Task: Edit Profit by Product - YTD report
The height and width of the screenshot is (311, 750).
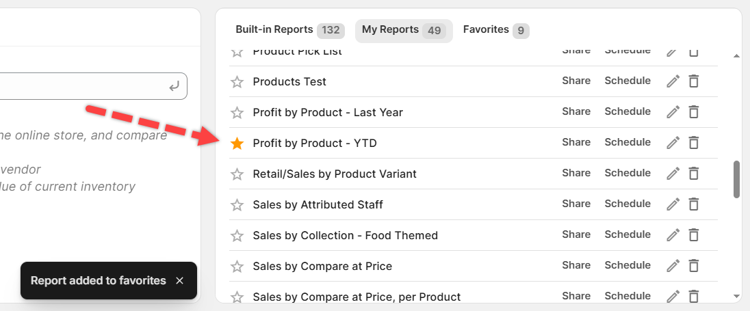Action: pos(673,143)
